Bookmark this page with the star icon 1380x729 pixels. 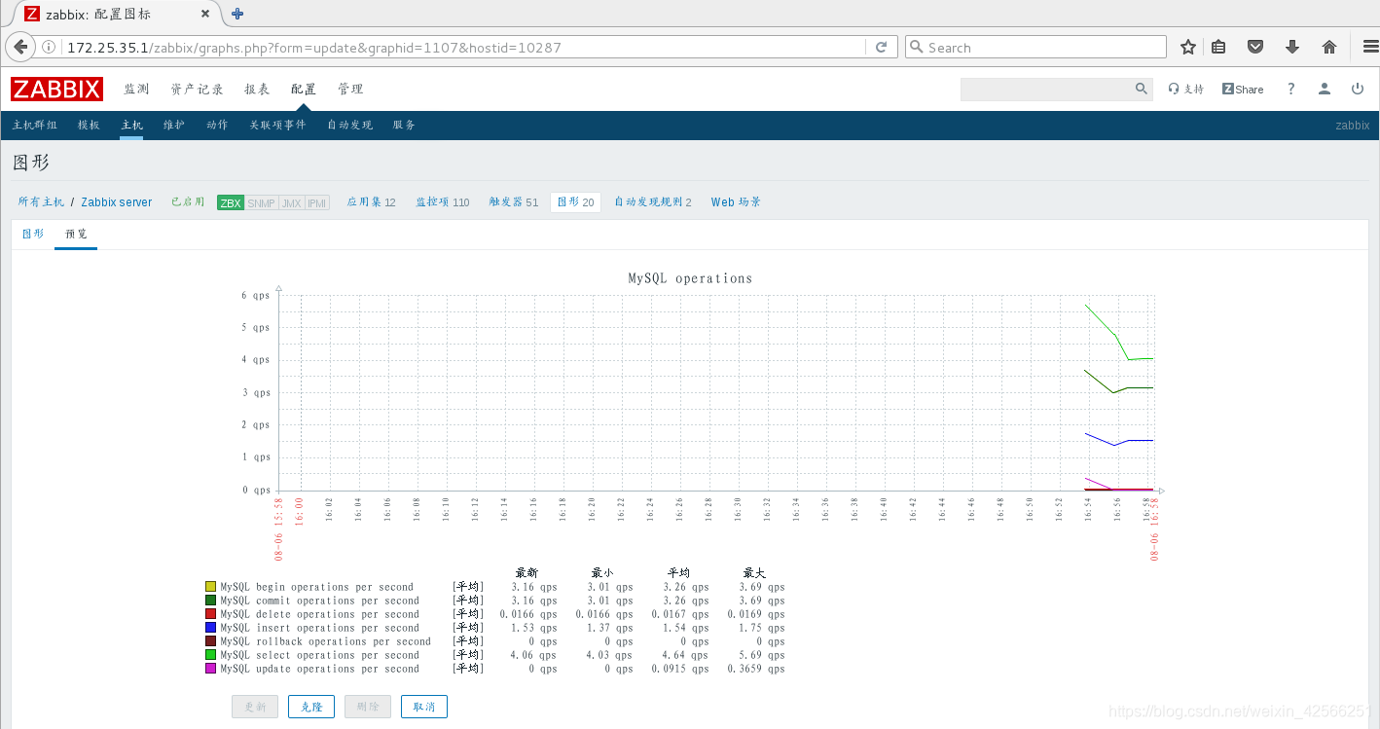pos(1188,47)
